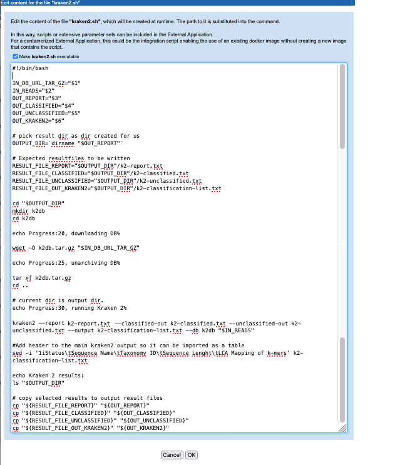
Task: Click the '# copy selected results to output result files' comment
Action: point(87,398)
